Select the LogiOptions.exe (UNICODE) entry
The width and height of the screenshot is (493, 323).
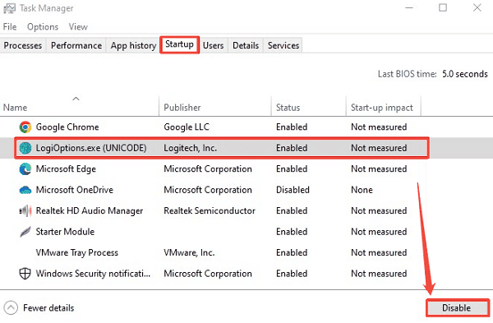91,148
